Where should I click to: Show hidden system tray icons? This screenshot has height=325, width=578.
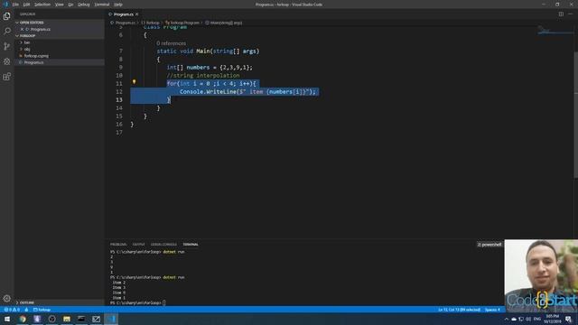506,319
